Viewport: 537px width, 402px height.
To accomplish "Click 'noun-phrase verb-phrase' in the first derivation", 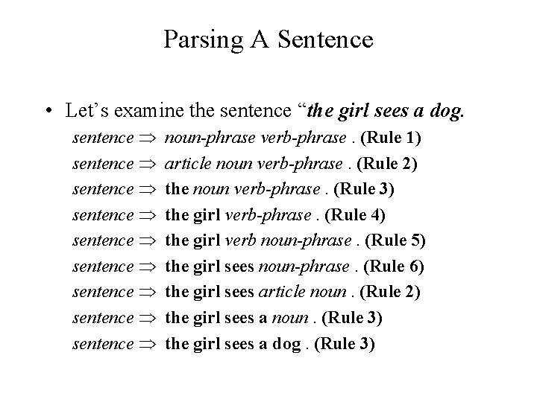I will pos(256,138).
